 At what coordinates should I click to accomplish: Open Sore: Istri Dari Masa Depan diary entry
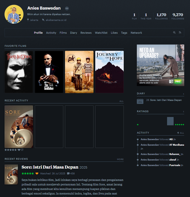[x=166, y=100]
